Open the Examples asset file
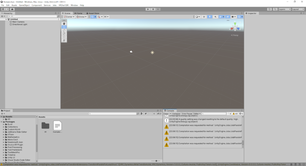306x166 pixels. (57, 127)
